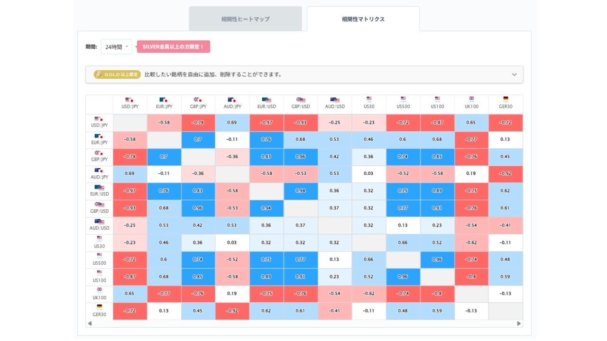The width and height of the screenshot is (607, 341).
Task: Click USD/JPY flag icon in column header
Action: pyautogui.click(x=129, y=100)
